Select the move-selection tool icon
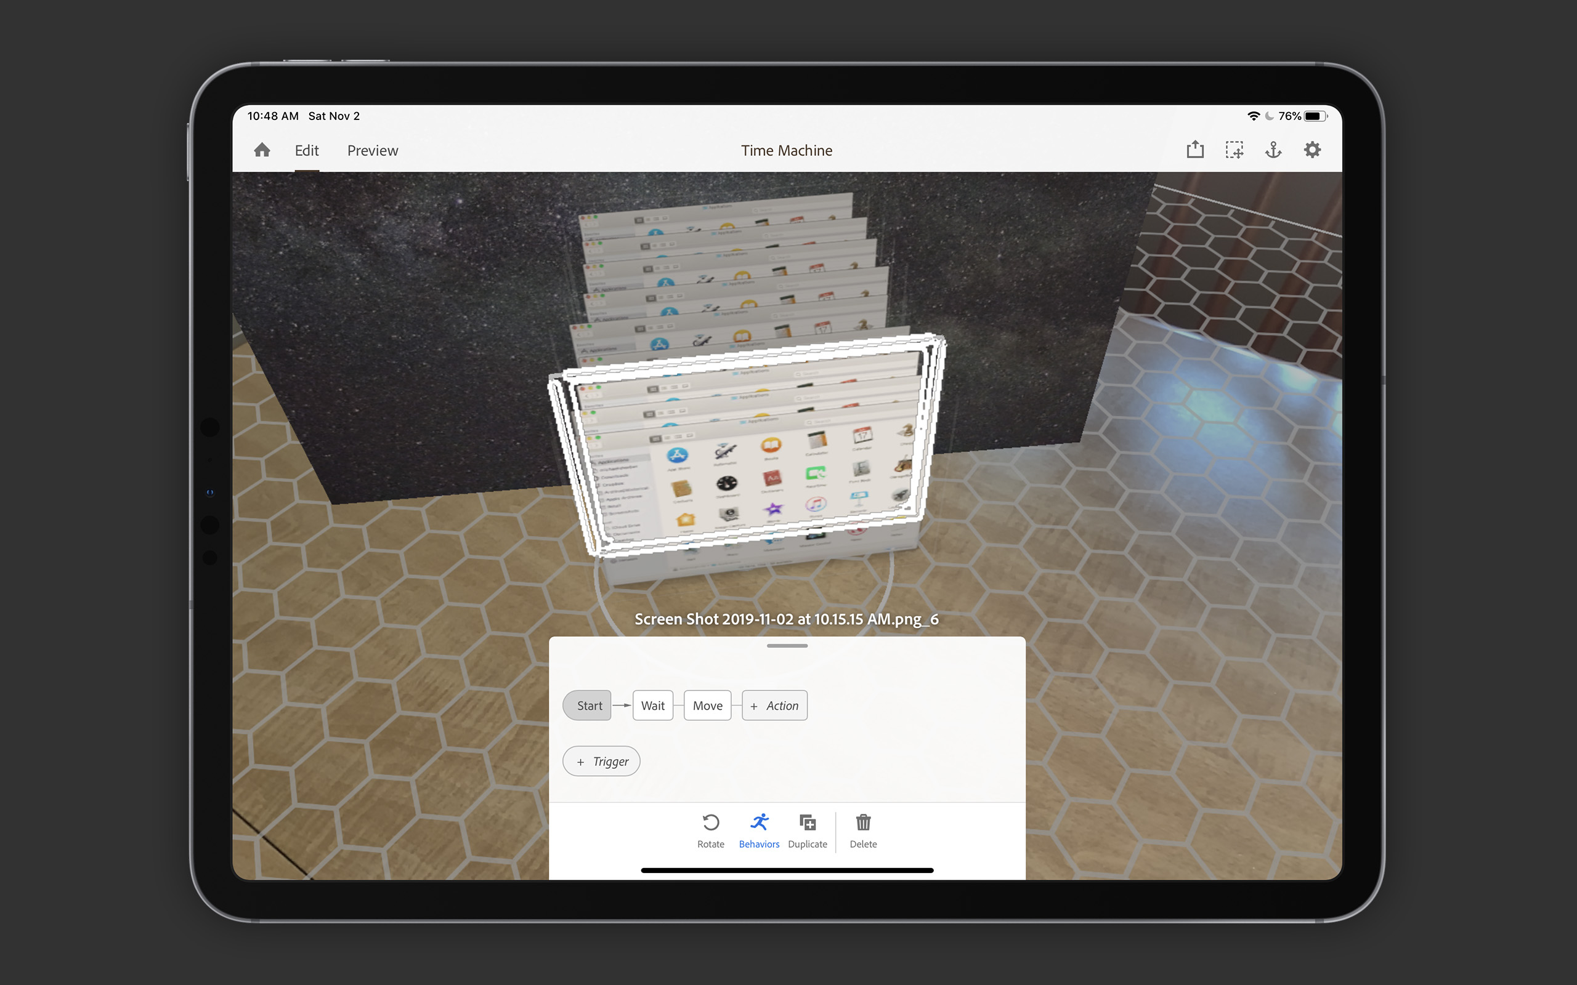1577x985 pixels. pos(1234,149)
